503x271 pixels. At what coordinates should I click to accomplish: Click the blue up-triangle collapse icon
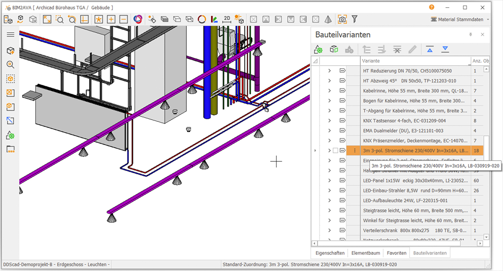[x=430, y=50]
